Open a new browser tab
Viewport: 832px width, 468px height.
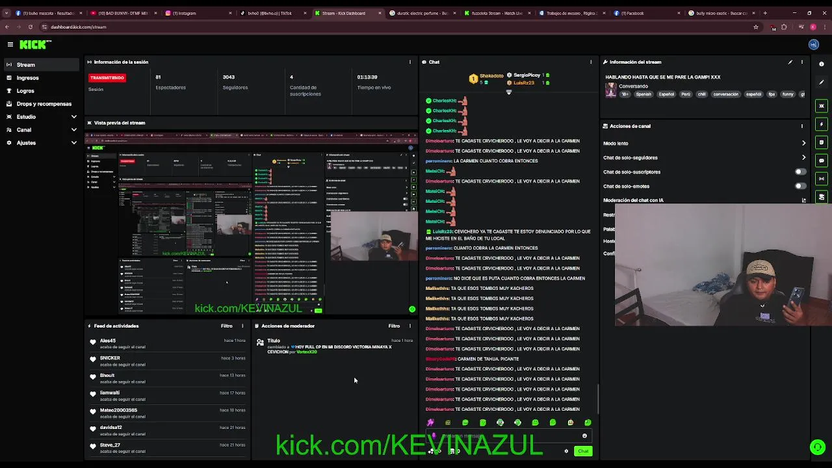pyautogui.click(x=764, y=13)
